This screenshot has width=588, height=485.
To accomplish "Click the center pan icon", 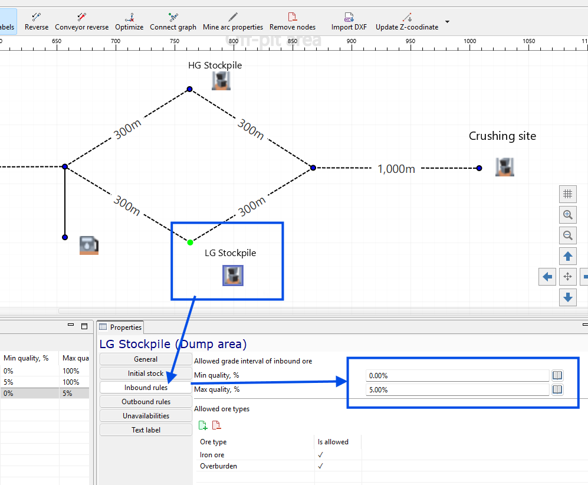I will click(x=568, y=277).
